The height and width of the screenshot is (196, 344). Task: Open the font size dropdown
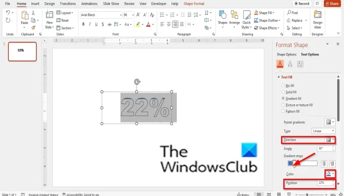point(133,15)
